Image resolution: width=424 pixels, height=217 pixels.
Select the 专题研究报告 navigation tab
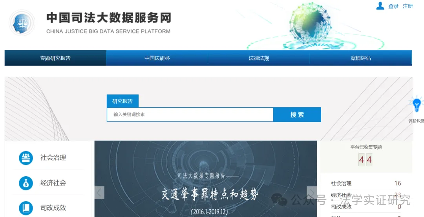[55, 58]
